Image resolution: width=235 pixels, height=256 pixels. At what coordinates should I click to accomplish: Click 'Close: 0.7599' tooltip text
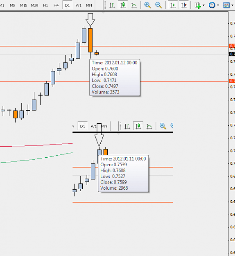pyautogui.click(x=113, y=182)
